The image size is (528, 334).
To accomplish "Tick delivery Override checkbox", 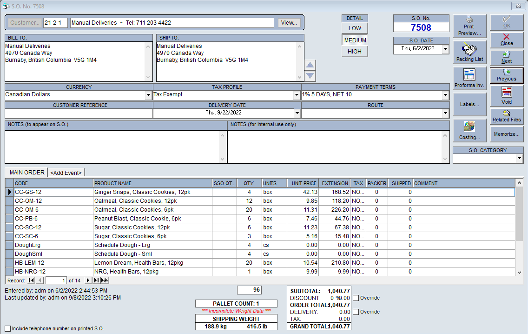I will coord(356,312).
